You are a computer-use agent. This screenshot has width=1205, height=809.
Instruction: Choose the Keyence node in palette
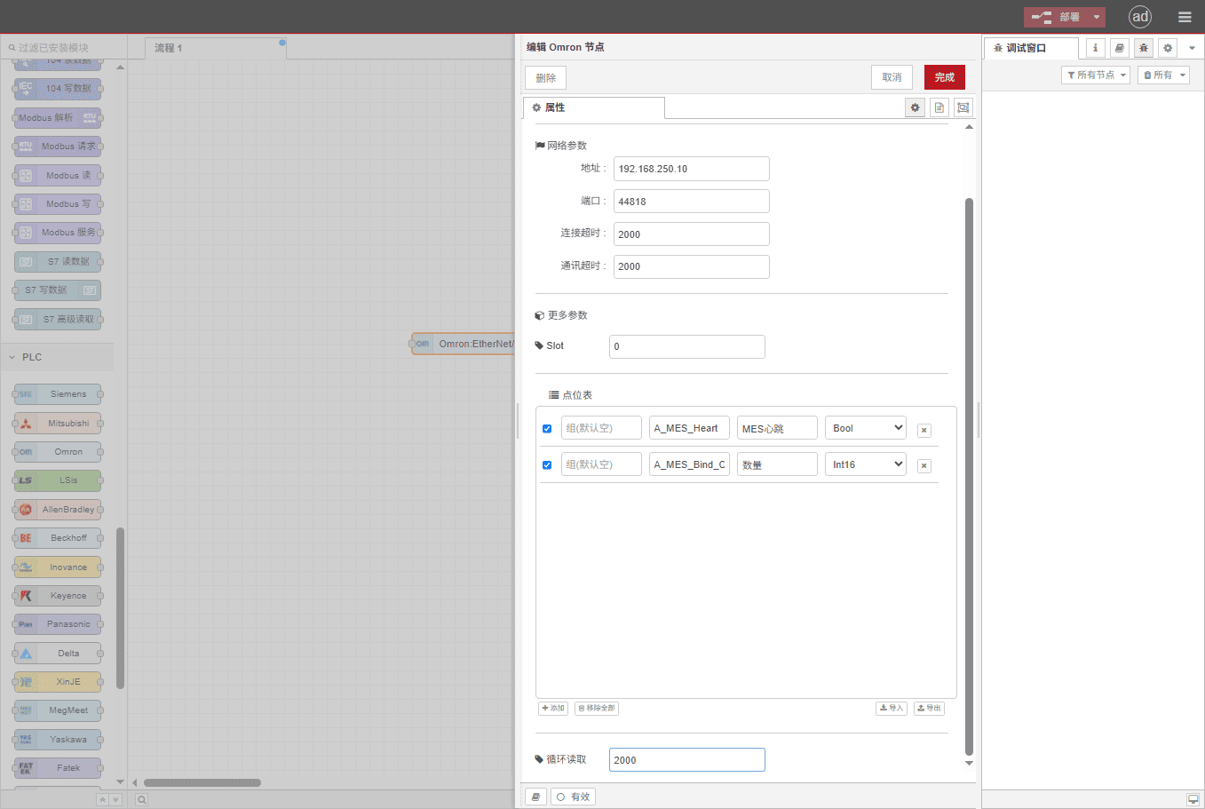(57, 595)
